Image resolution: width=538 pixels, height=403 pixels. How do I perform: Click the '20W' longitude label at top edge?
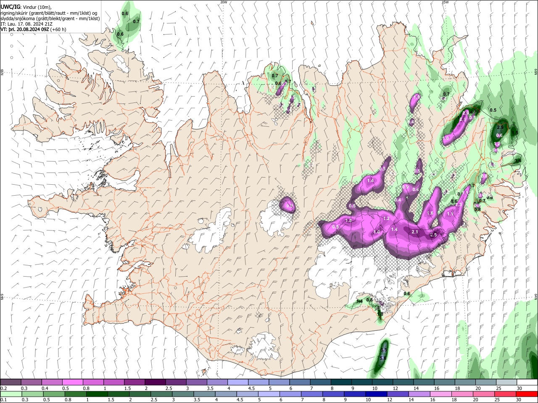click(223, 2)
